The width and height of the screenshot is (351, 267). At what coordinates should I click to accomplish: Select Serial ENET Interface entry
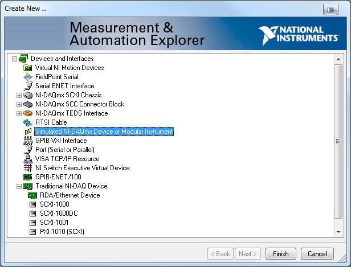pyautogui.click(x=65, y=86)
